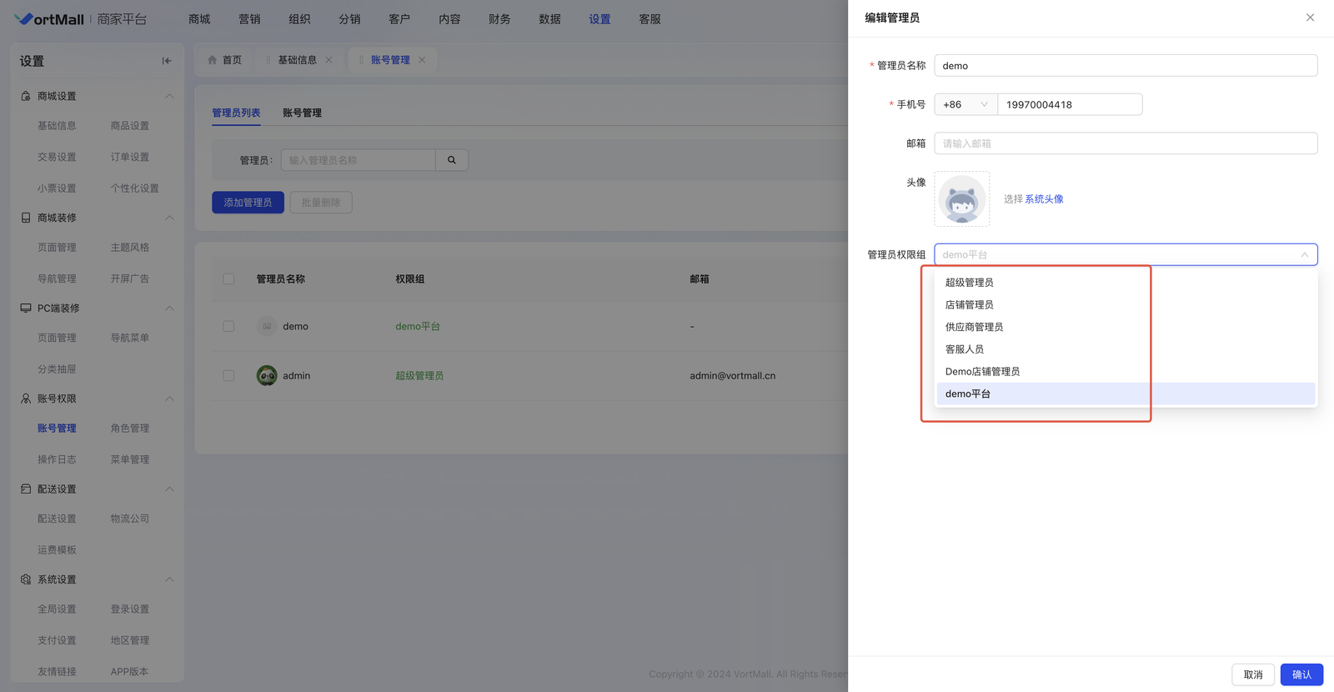1334x692 pixels.
Task: Click the 系统头像 link
Action: [1044, 199]
